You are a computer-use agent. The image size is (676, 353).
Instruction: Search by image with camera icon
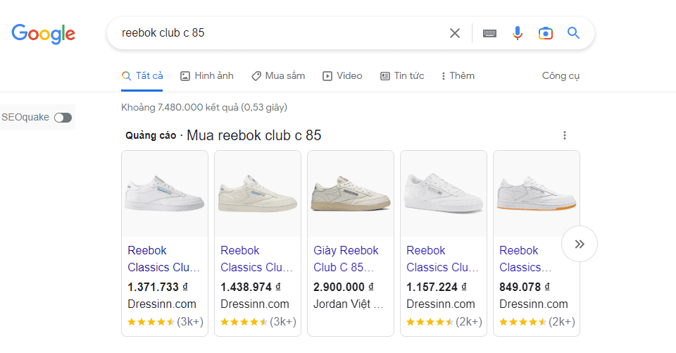pos(545,33)
